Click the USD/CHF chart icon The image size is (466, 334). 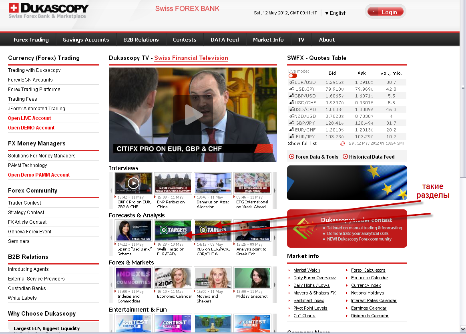coord(291,102)
